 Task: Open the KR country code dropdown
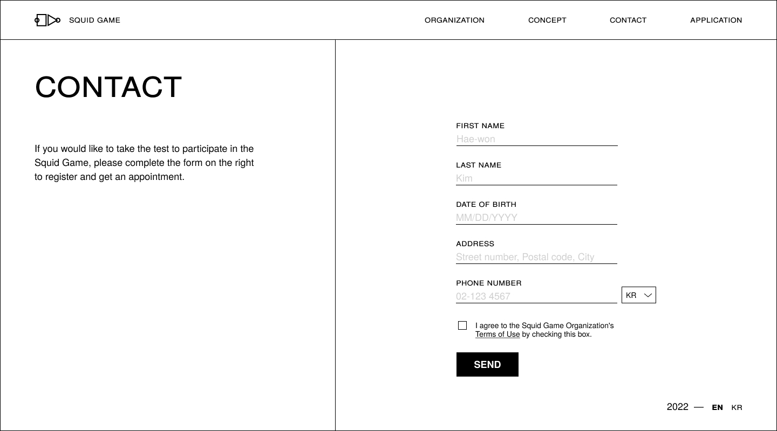639,295
